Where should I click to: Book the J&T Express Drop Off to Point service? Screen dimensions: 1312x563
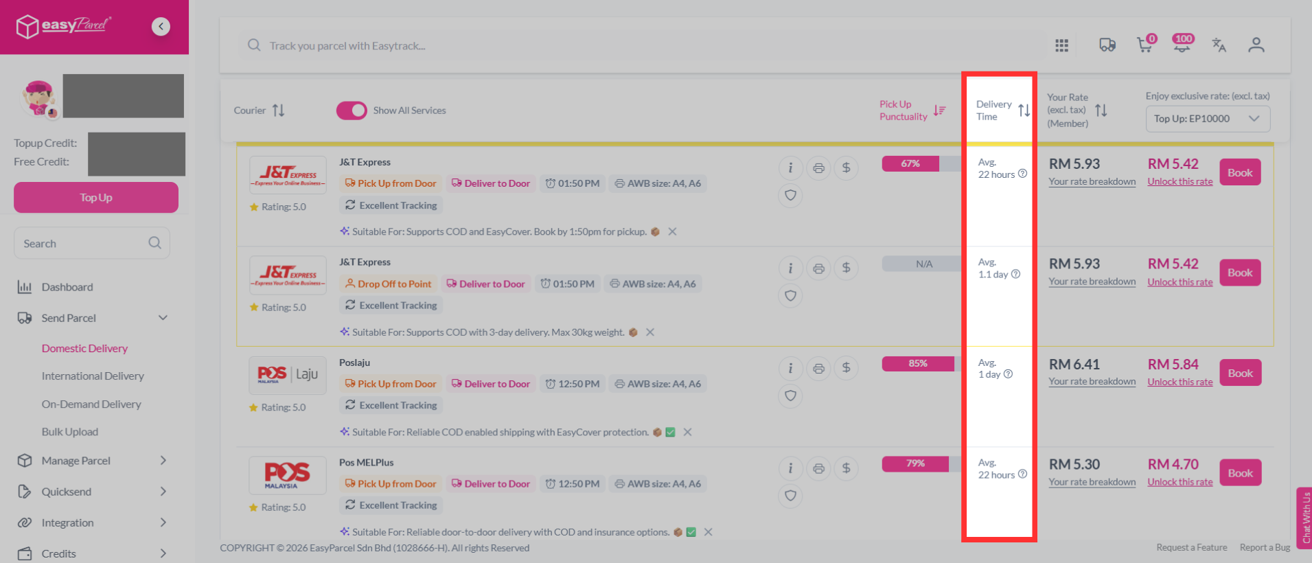coord(1240,273)
